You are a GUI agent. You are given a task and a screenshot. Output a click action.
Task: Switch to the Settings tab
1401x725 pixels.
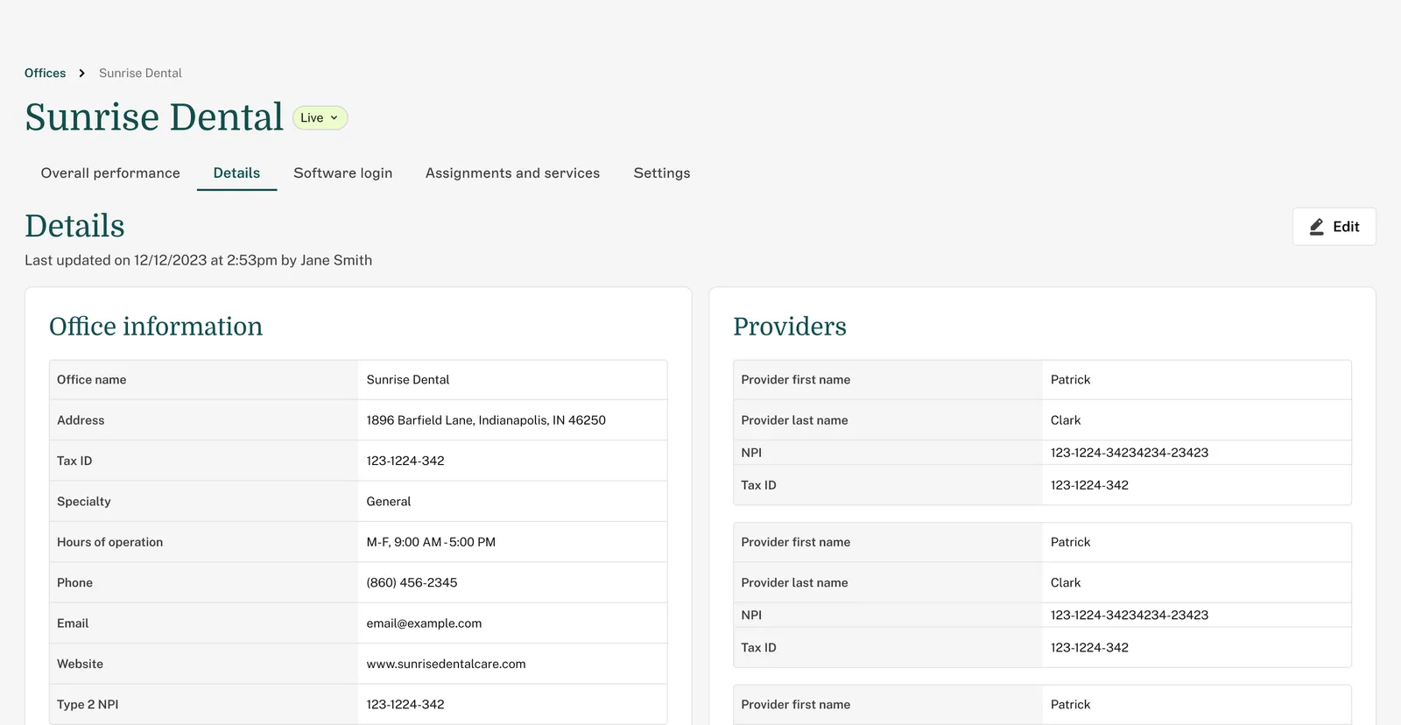pyautogui.click(x=662, y=173)
